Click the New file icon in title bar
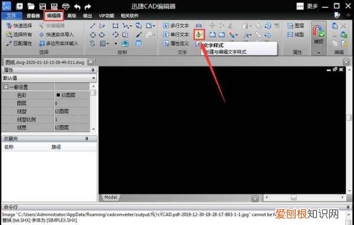 point(19,6)
